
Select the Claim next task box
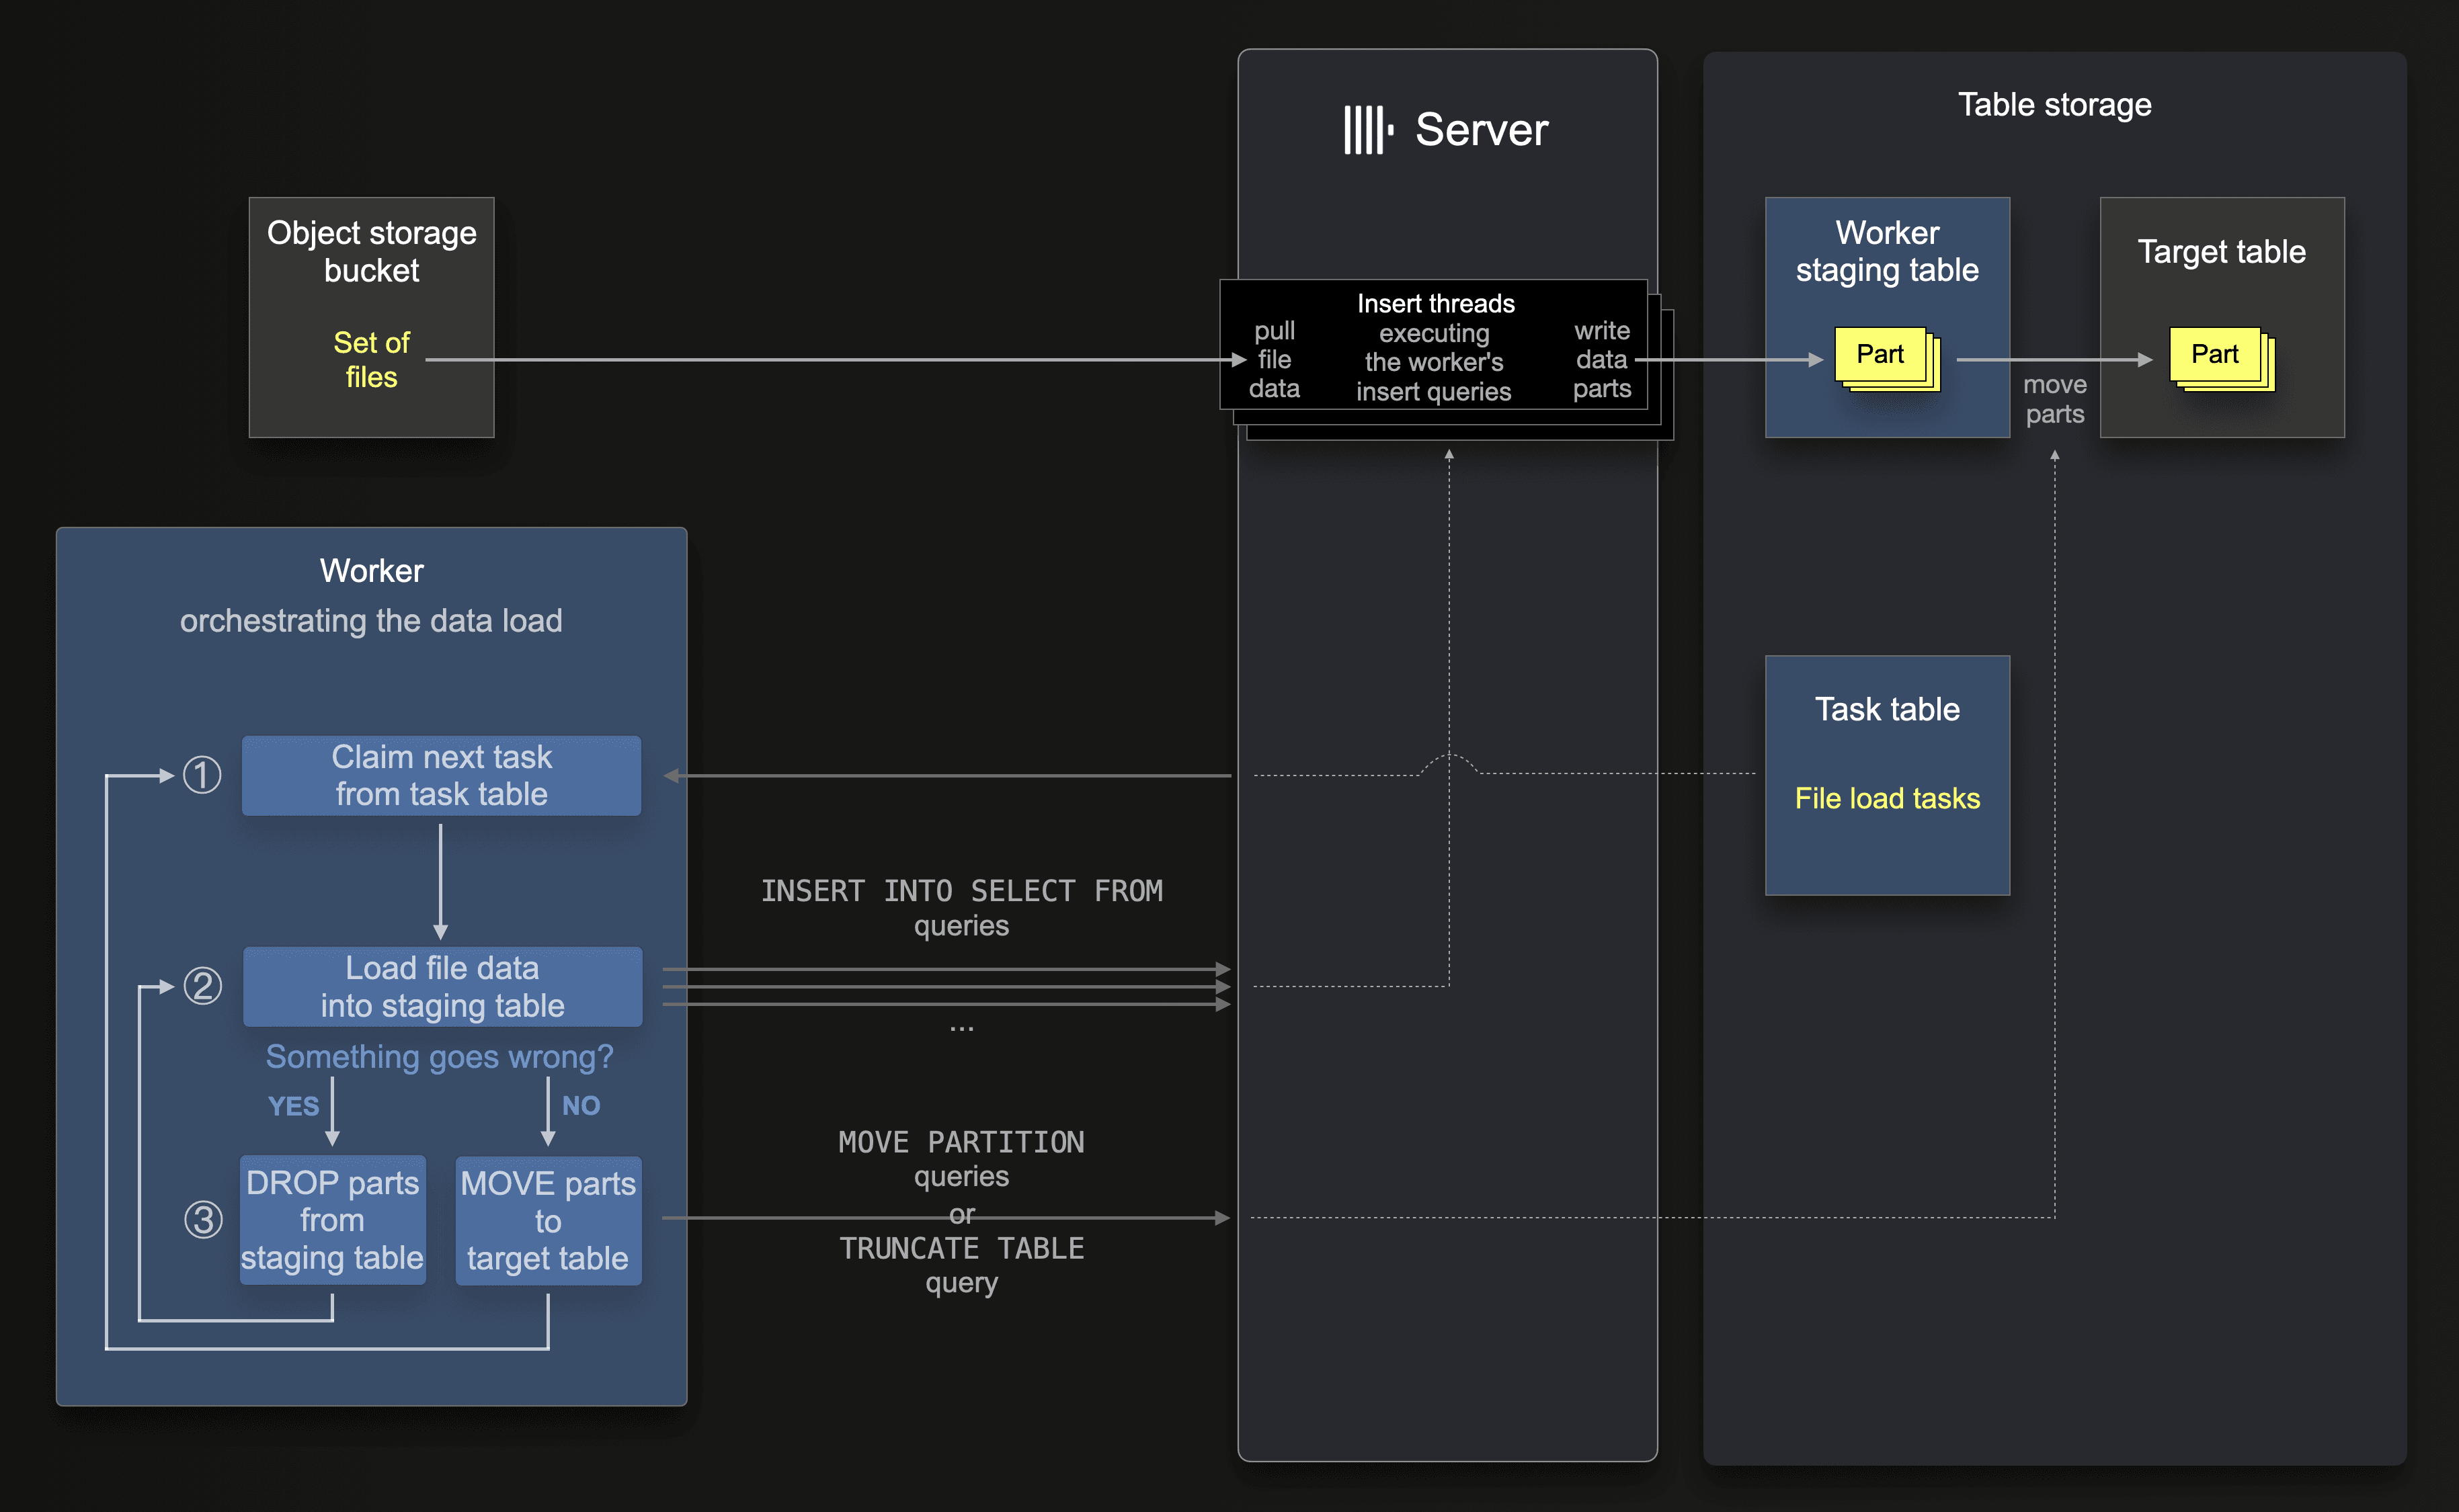(x=441, y=775)
